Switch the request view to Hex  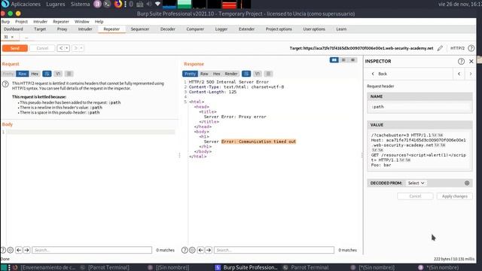(x=35, y=74)
